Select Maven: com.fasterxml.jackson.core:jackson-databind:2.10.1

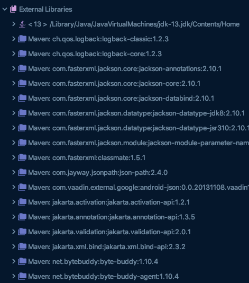[x=121, y=99]
